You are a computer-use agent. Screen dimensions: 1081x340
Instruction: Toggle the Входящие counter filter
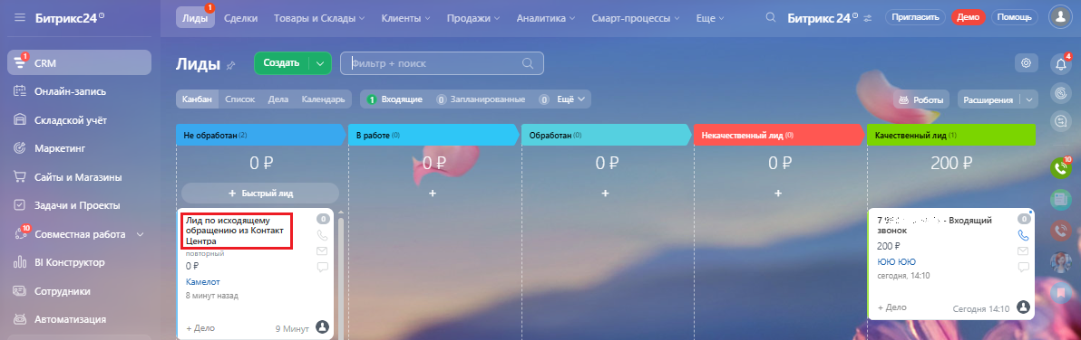pos(394,99)
